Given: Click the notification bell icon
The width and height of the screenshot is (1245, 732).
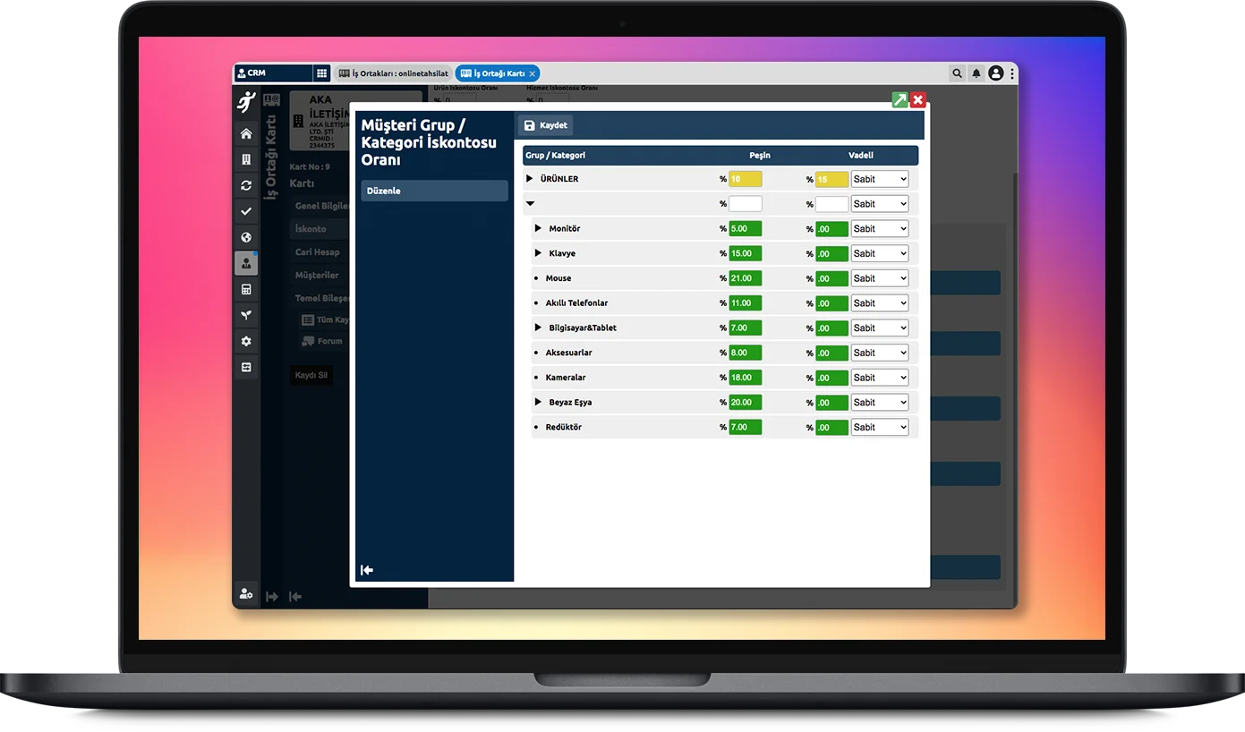Looking at the screenshot, I should (976, 73).
